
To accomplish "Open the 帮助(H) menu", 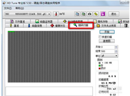I will (x=20, y=8).
